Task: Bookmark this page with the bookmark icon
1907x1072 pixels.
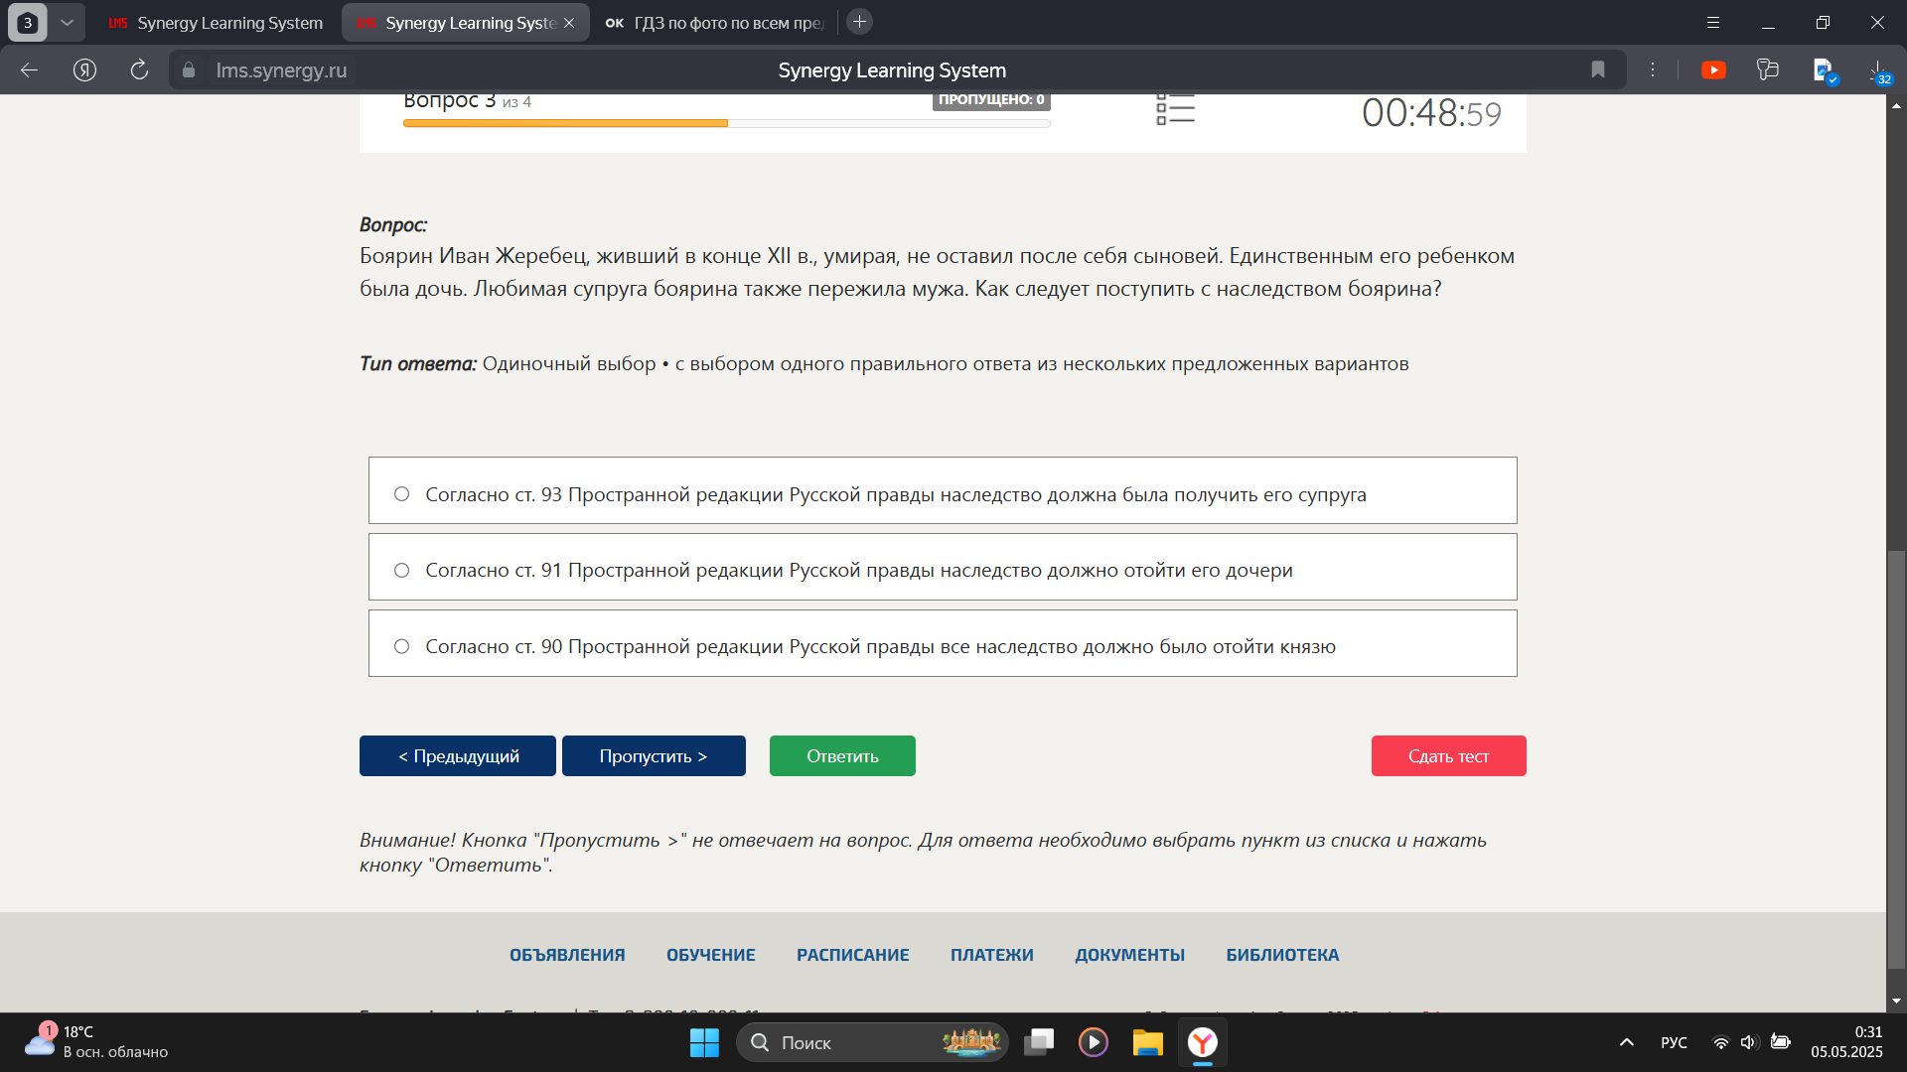Action: coord(1597,69)
